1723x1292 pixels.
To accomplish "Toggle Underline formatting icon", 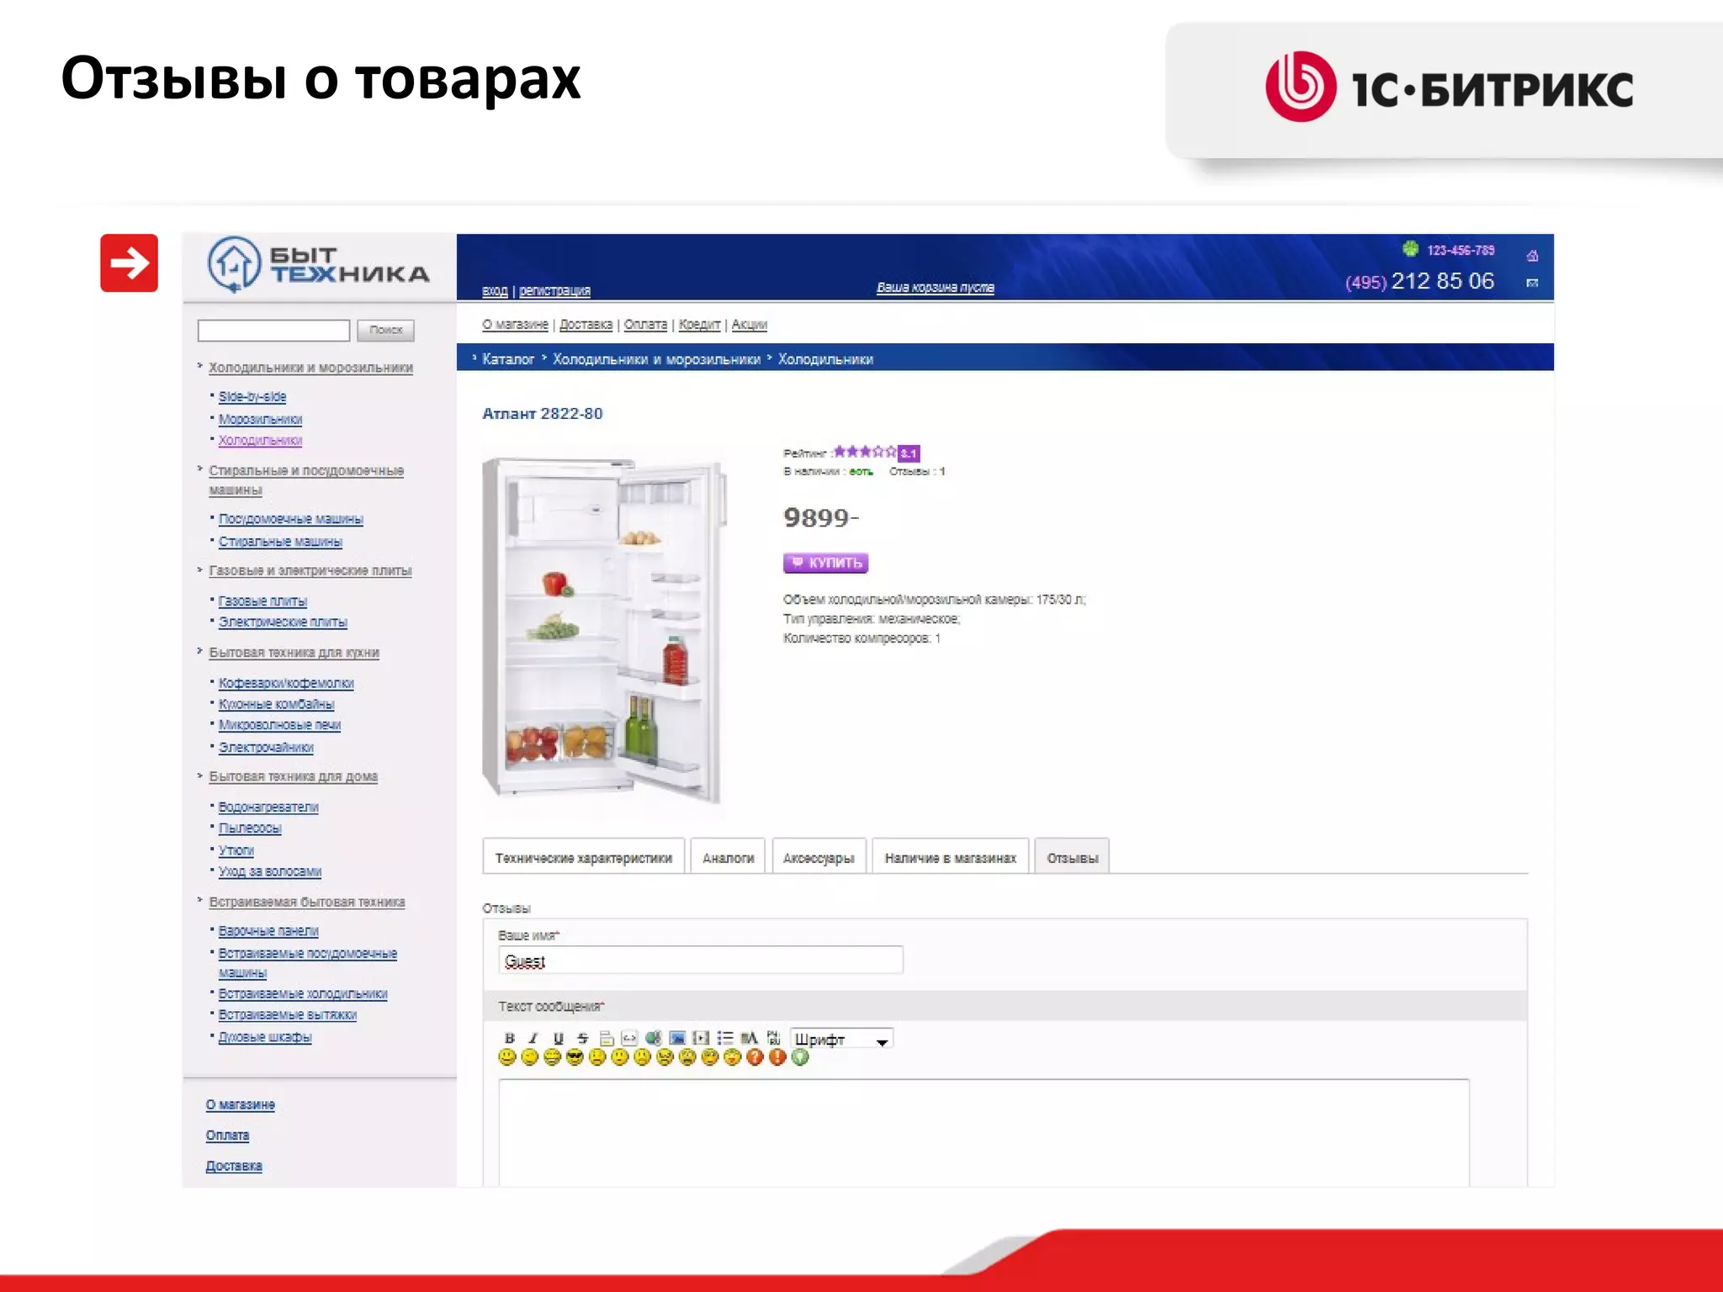I will click(x=559, y=1038).
